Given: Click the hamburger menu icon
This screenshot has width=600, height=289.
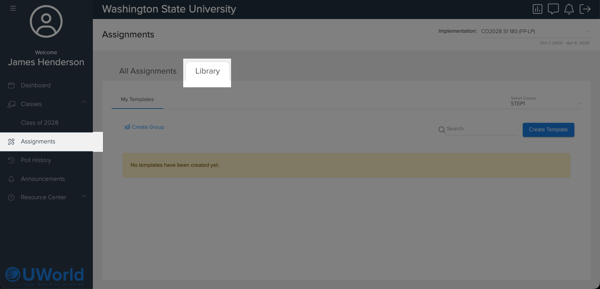Looking at the screenshot, I should (13, 8).
